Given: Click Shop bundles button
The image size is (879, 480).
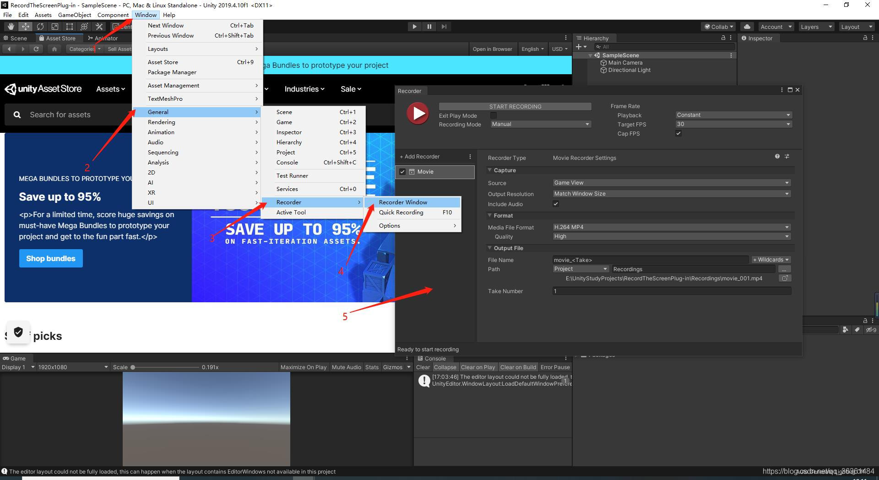Looking at the screenshot, I should point(51,258).
